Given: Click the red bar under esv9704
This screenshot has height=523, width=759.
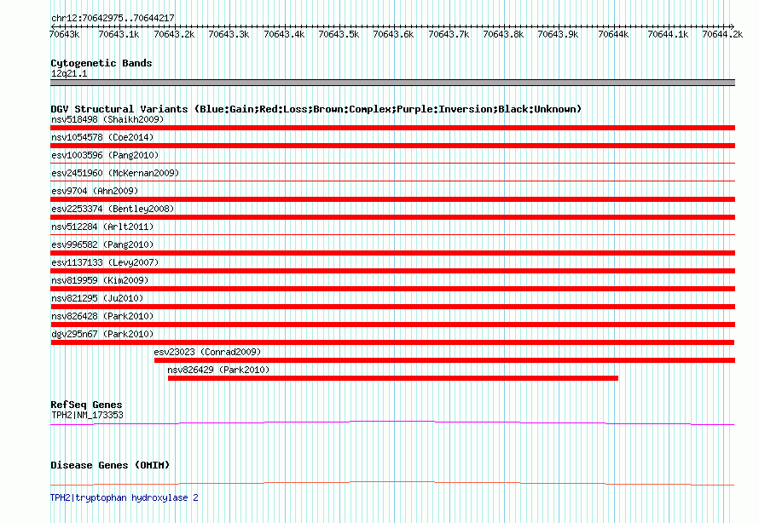Looking at the screenshot, I should point(392,199).
